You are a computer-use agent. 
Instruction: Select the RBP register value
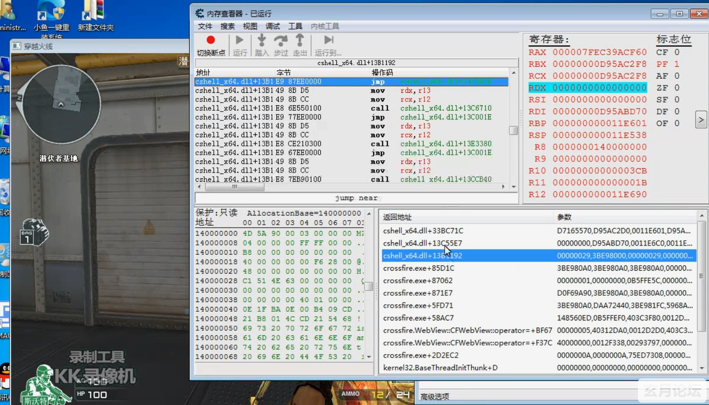(x=600, y=123)
